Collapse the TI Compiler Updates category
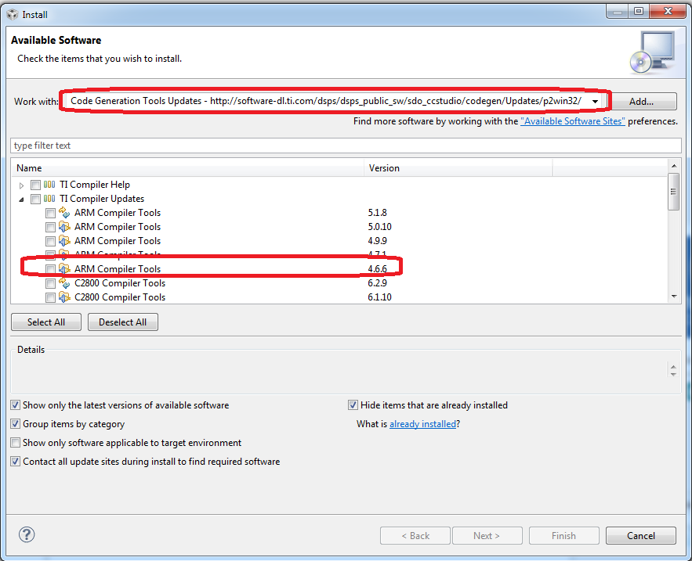Image resolution: width=692 pixels, height=561 pixels. click(22, 200)
